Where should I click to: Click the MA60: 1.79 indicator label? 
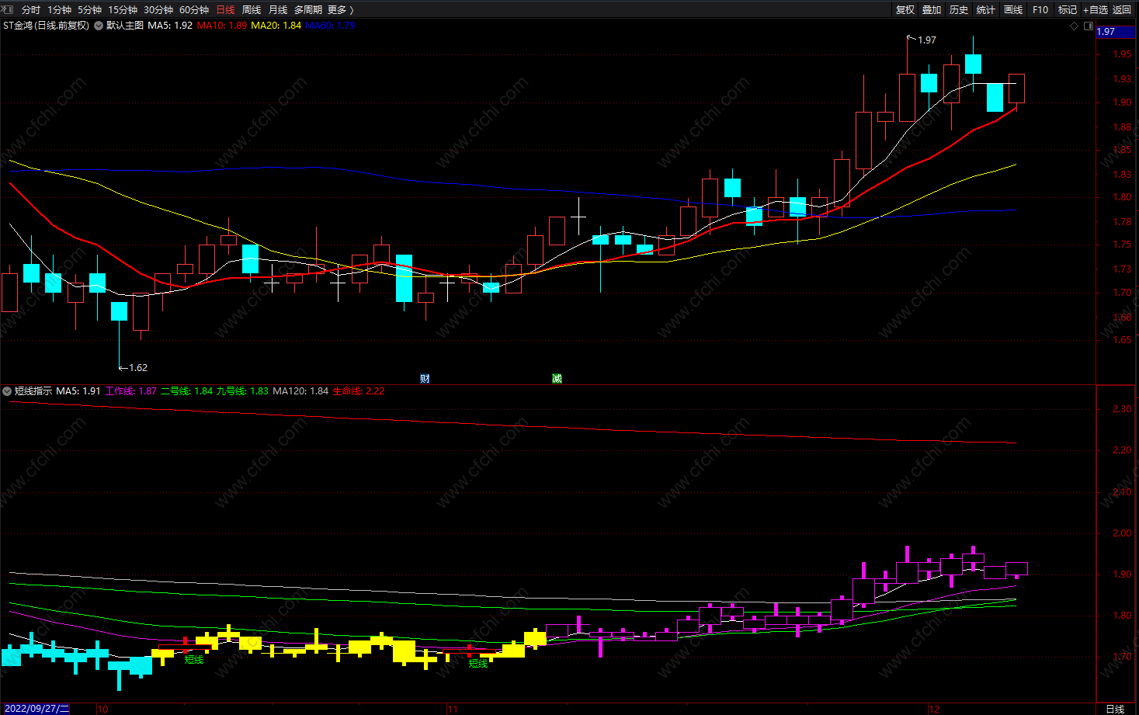[331, 26]
